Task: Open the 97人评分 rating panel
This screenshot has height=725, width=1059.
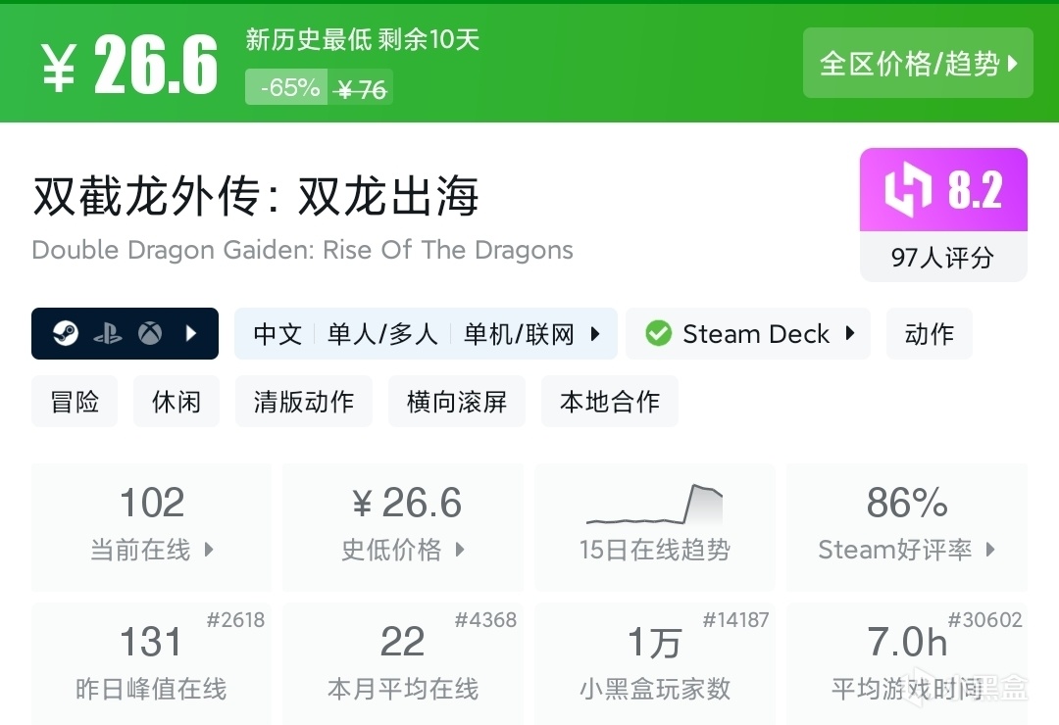Action: click(x=942, y=258)
